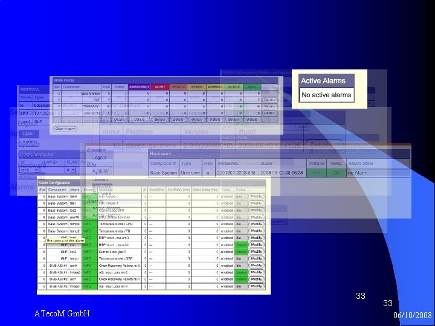Click Modify for Fan Failure 1 row
Image resolution: width=435 pixels, height=326 pixels.
click(x=256, y=203)
